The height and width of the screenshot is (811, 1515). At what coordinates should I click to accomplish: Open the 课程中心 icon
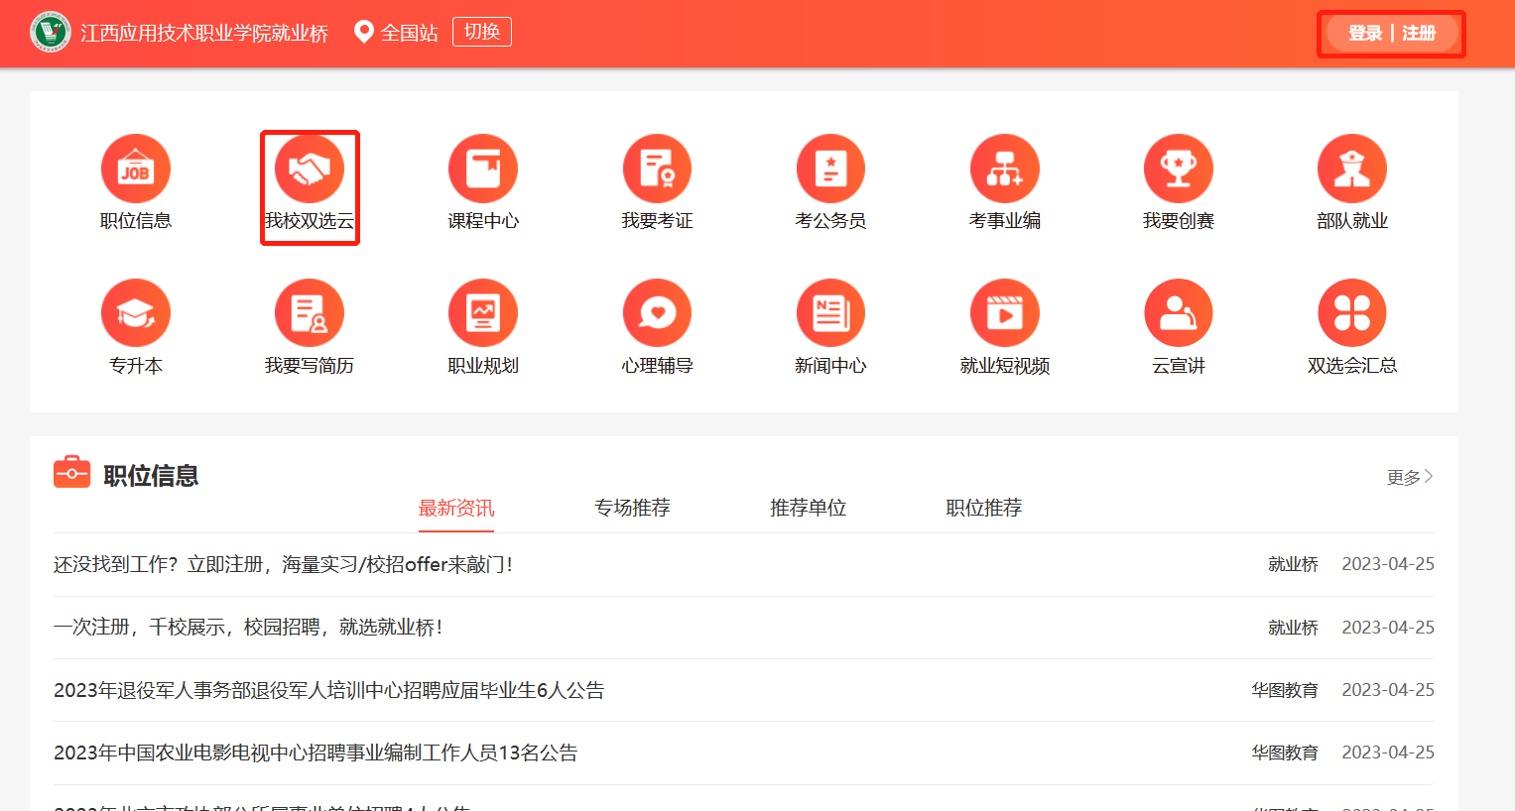(x=483, y=169)
